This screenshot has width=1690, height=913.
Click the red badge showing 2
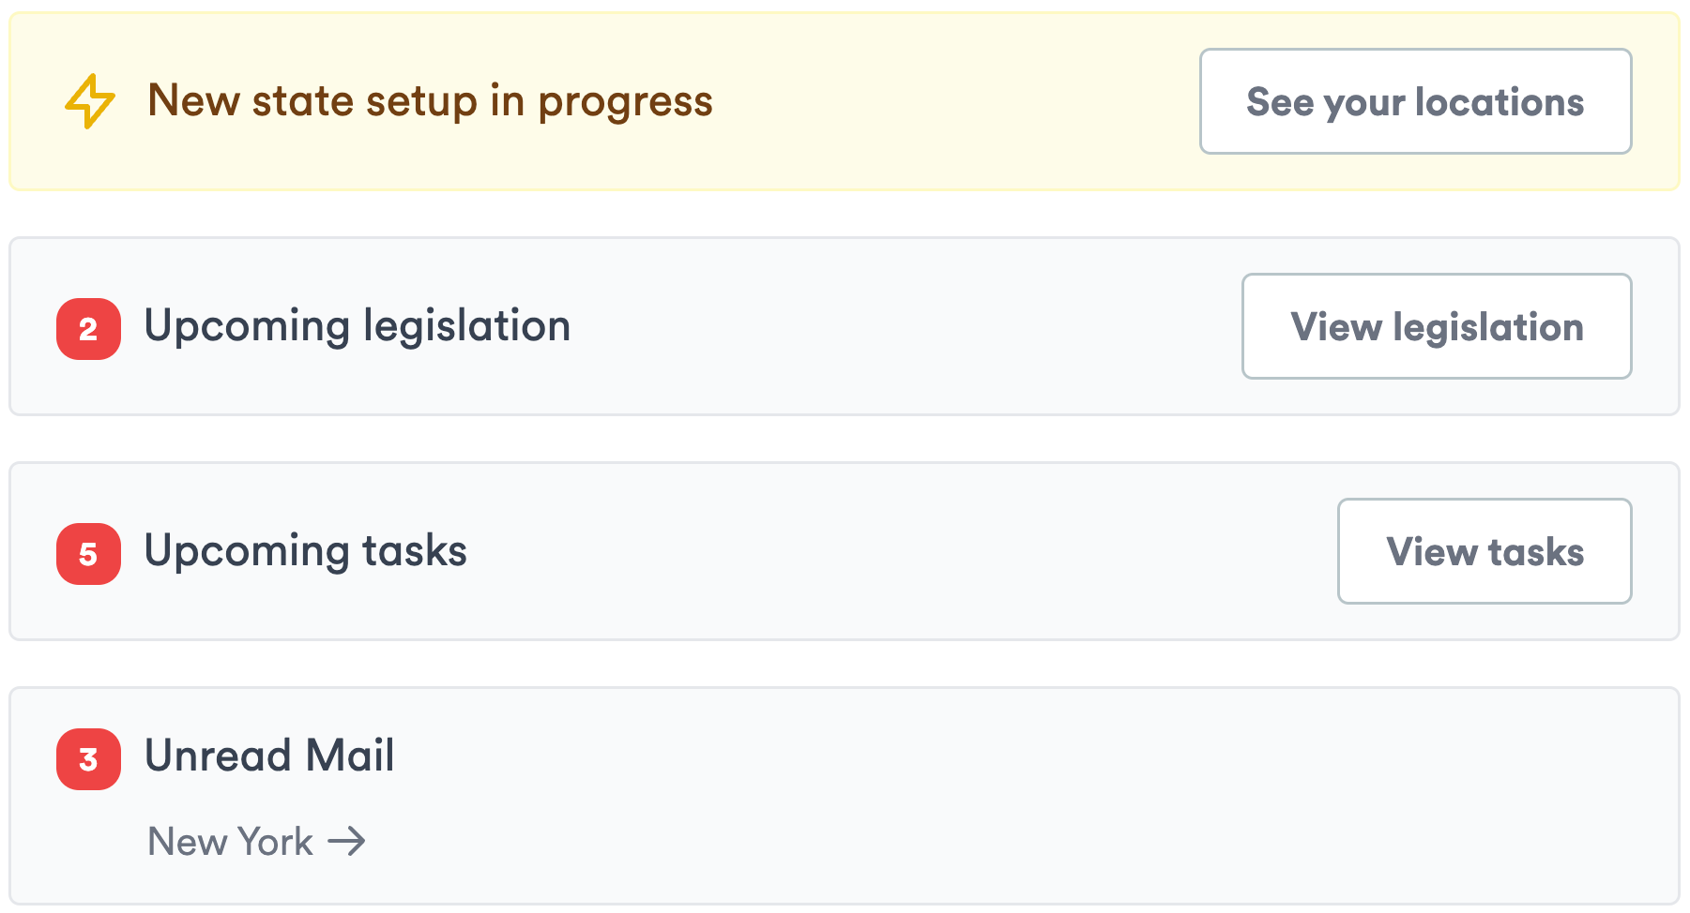[88, 329]
